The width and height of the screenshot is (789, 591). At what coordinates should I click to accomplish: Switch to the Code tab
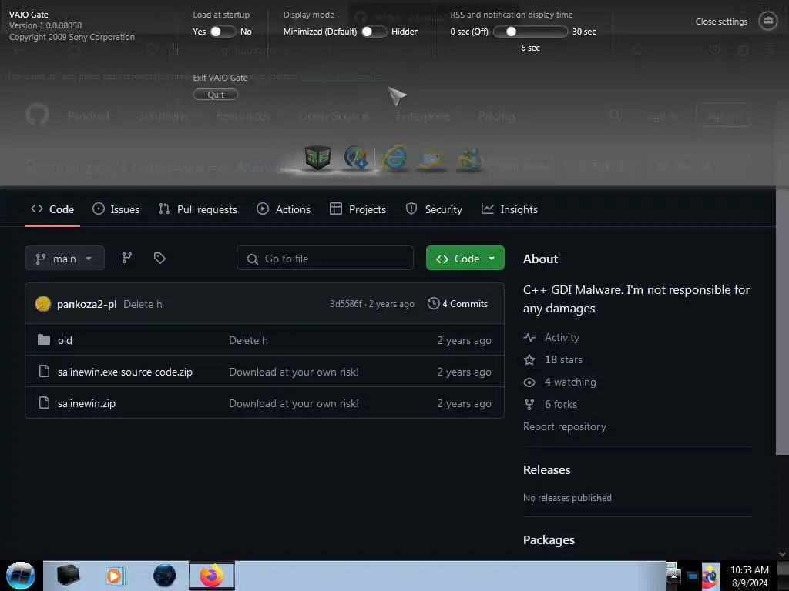pos(52,209)
